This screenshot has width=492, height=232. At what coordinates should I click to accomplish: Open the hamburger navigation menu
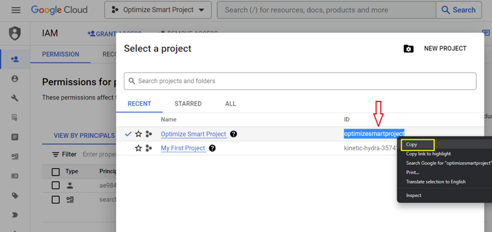pyautogui.click(x=16, y=10)
